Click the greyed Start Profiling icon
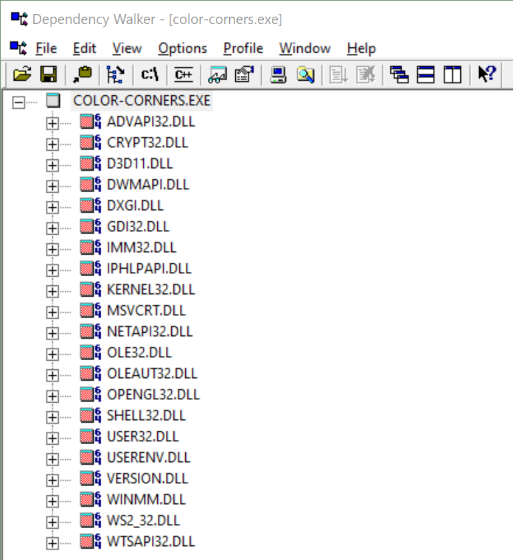 pyautogui.click(x=338, y=75)
